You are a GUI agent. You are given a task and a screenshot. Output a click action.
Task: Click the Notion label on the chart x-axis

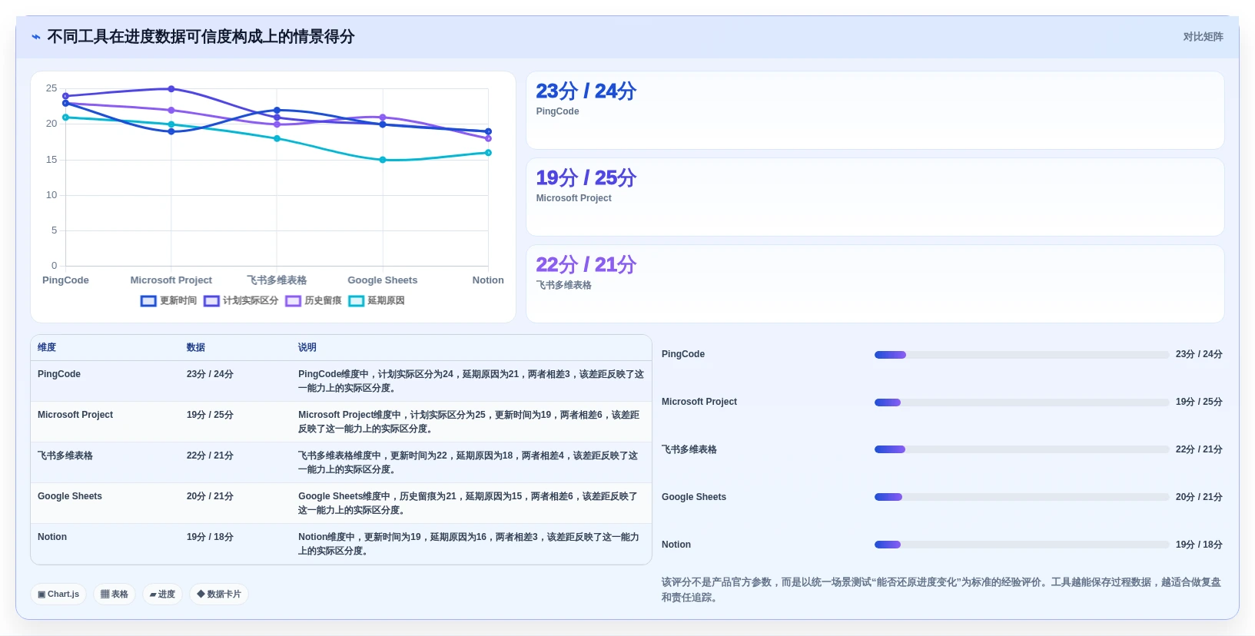tap(488, 280)
